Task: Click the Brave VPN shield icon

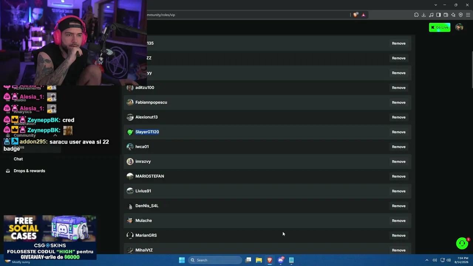Action: [x=461, y=15]
